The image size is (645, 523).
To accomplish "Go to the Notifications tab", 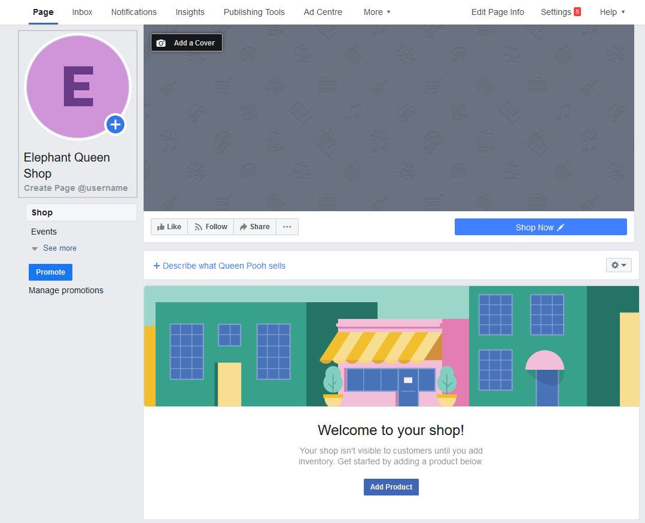I will pos(133,12).
